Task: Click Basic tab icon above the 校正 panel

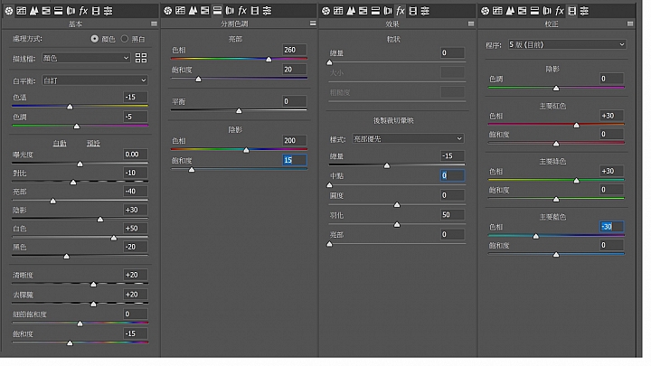Action: 485,11
